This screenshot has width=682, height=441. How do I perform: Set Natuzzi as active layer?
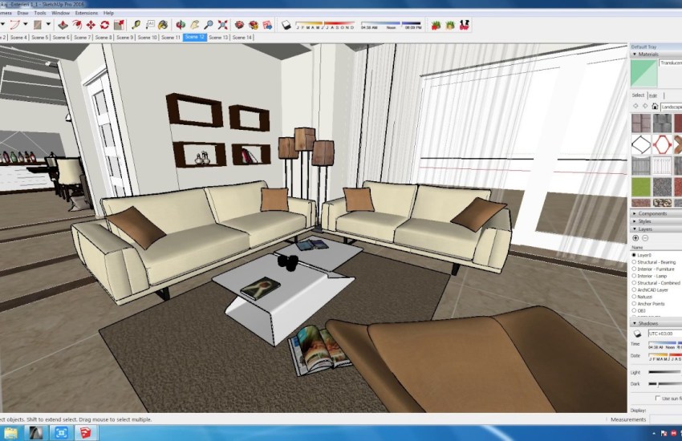tap(634, 297)
